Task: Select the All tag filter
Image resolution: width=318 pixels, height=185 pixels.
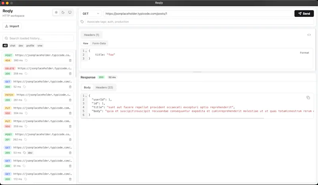Action: (5, 46)
